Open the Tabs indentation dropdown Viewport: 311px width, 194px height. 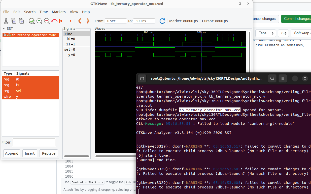[x=265, y=33]
